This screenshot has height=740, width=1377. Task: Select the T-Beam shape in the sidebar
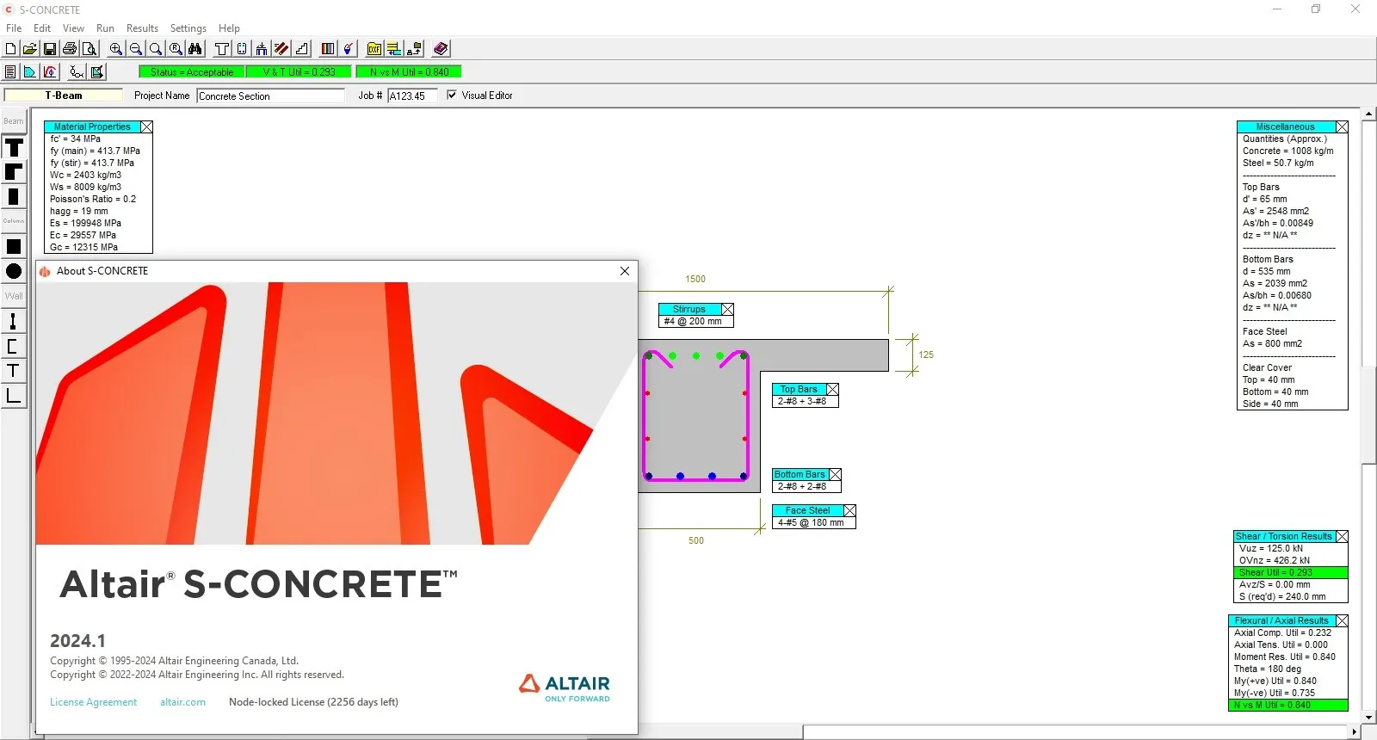14,148
